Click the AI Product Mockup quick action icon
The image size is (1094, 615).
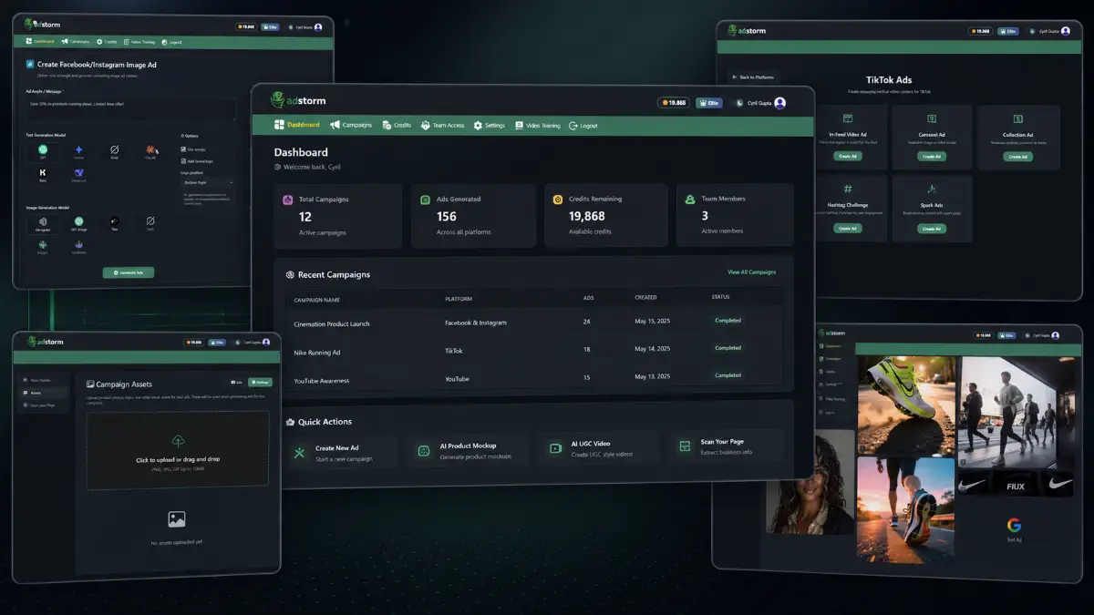[424, 451]
